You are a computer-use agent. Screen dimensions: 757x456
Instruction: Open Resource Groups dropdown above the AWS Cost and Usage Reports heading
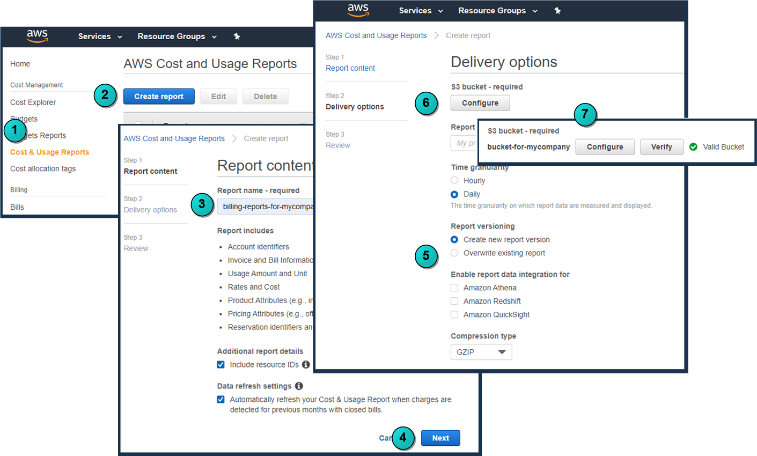pos(177,36)
